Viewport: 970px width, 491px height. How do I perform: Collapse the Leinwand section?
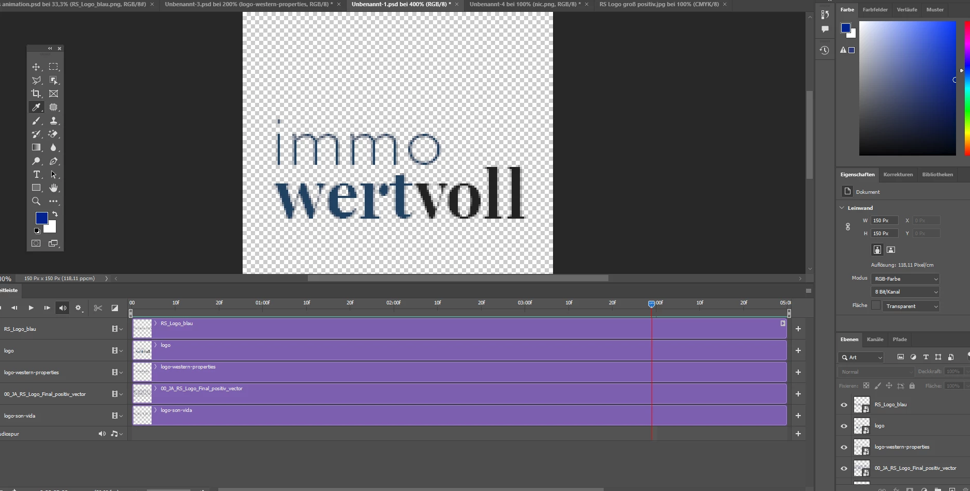[x=842, y=208]
